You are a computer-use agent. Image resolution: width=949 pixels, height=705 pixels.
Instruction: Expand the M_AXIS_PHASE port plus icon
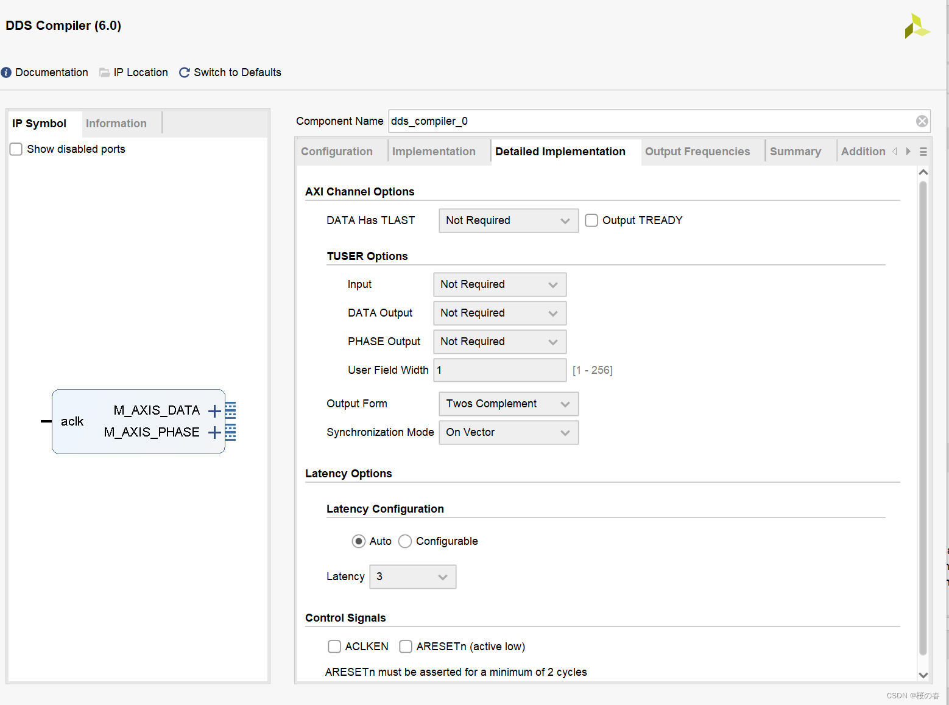coord(214,433)
